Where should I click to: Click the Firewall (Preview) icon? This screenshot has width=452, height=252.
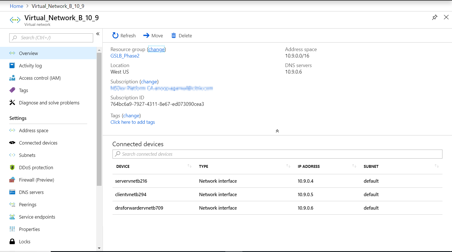tap(12, 180)
